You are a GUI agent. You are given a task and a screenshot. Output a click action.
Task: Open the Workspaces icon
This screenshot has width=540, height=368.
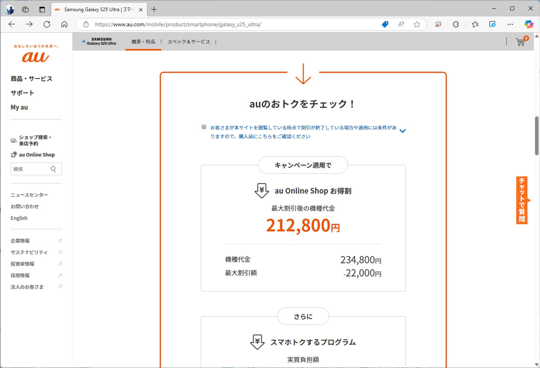[25, 10]
